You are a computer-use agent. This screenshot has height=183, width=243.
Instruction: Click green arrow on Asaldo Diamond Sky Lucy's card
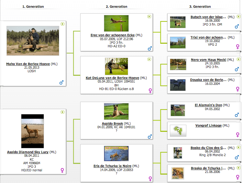pyautogui.click(x=62, y=112)
